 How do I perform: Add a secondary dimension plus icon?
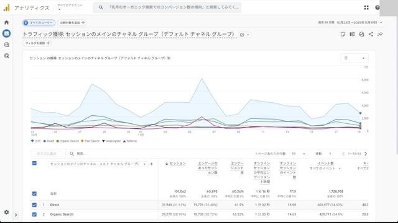152,164
